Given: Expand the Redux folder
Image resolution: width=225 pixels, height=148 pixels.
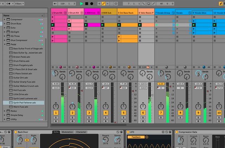Looking at the screenshot, I should pos(5,111).
